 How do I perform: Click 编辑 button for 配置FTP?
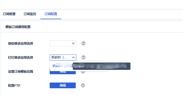pyautogui.click(x=63, y=85)
